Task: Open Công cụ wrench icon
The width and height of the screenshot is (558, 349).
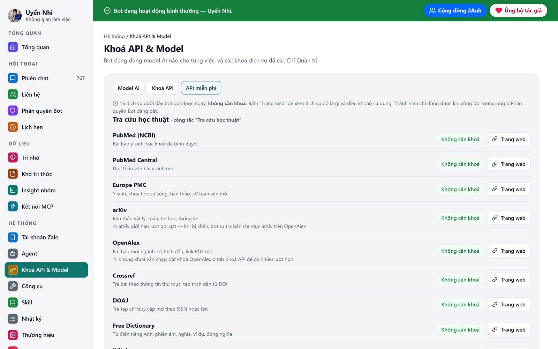Action: tap(13, 286)
